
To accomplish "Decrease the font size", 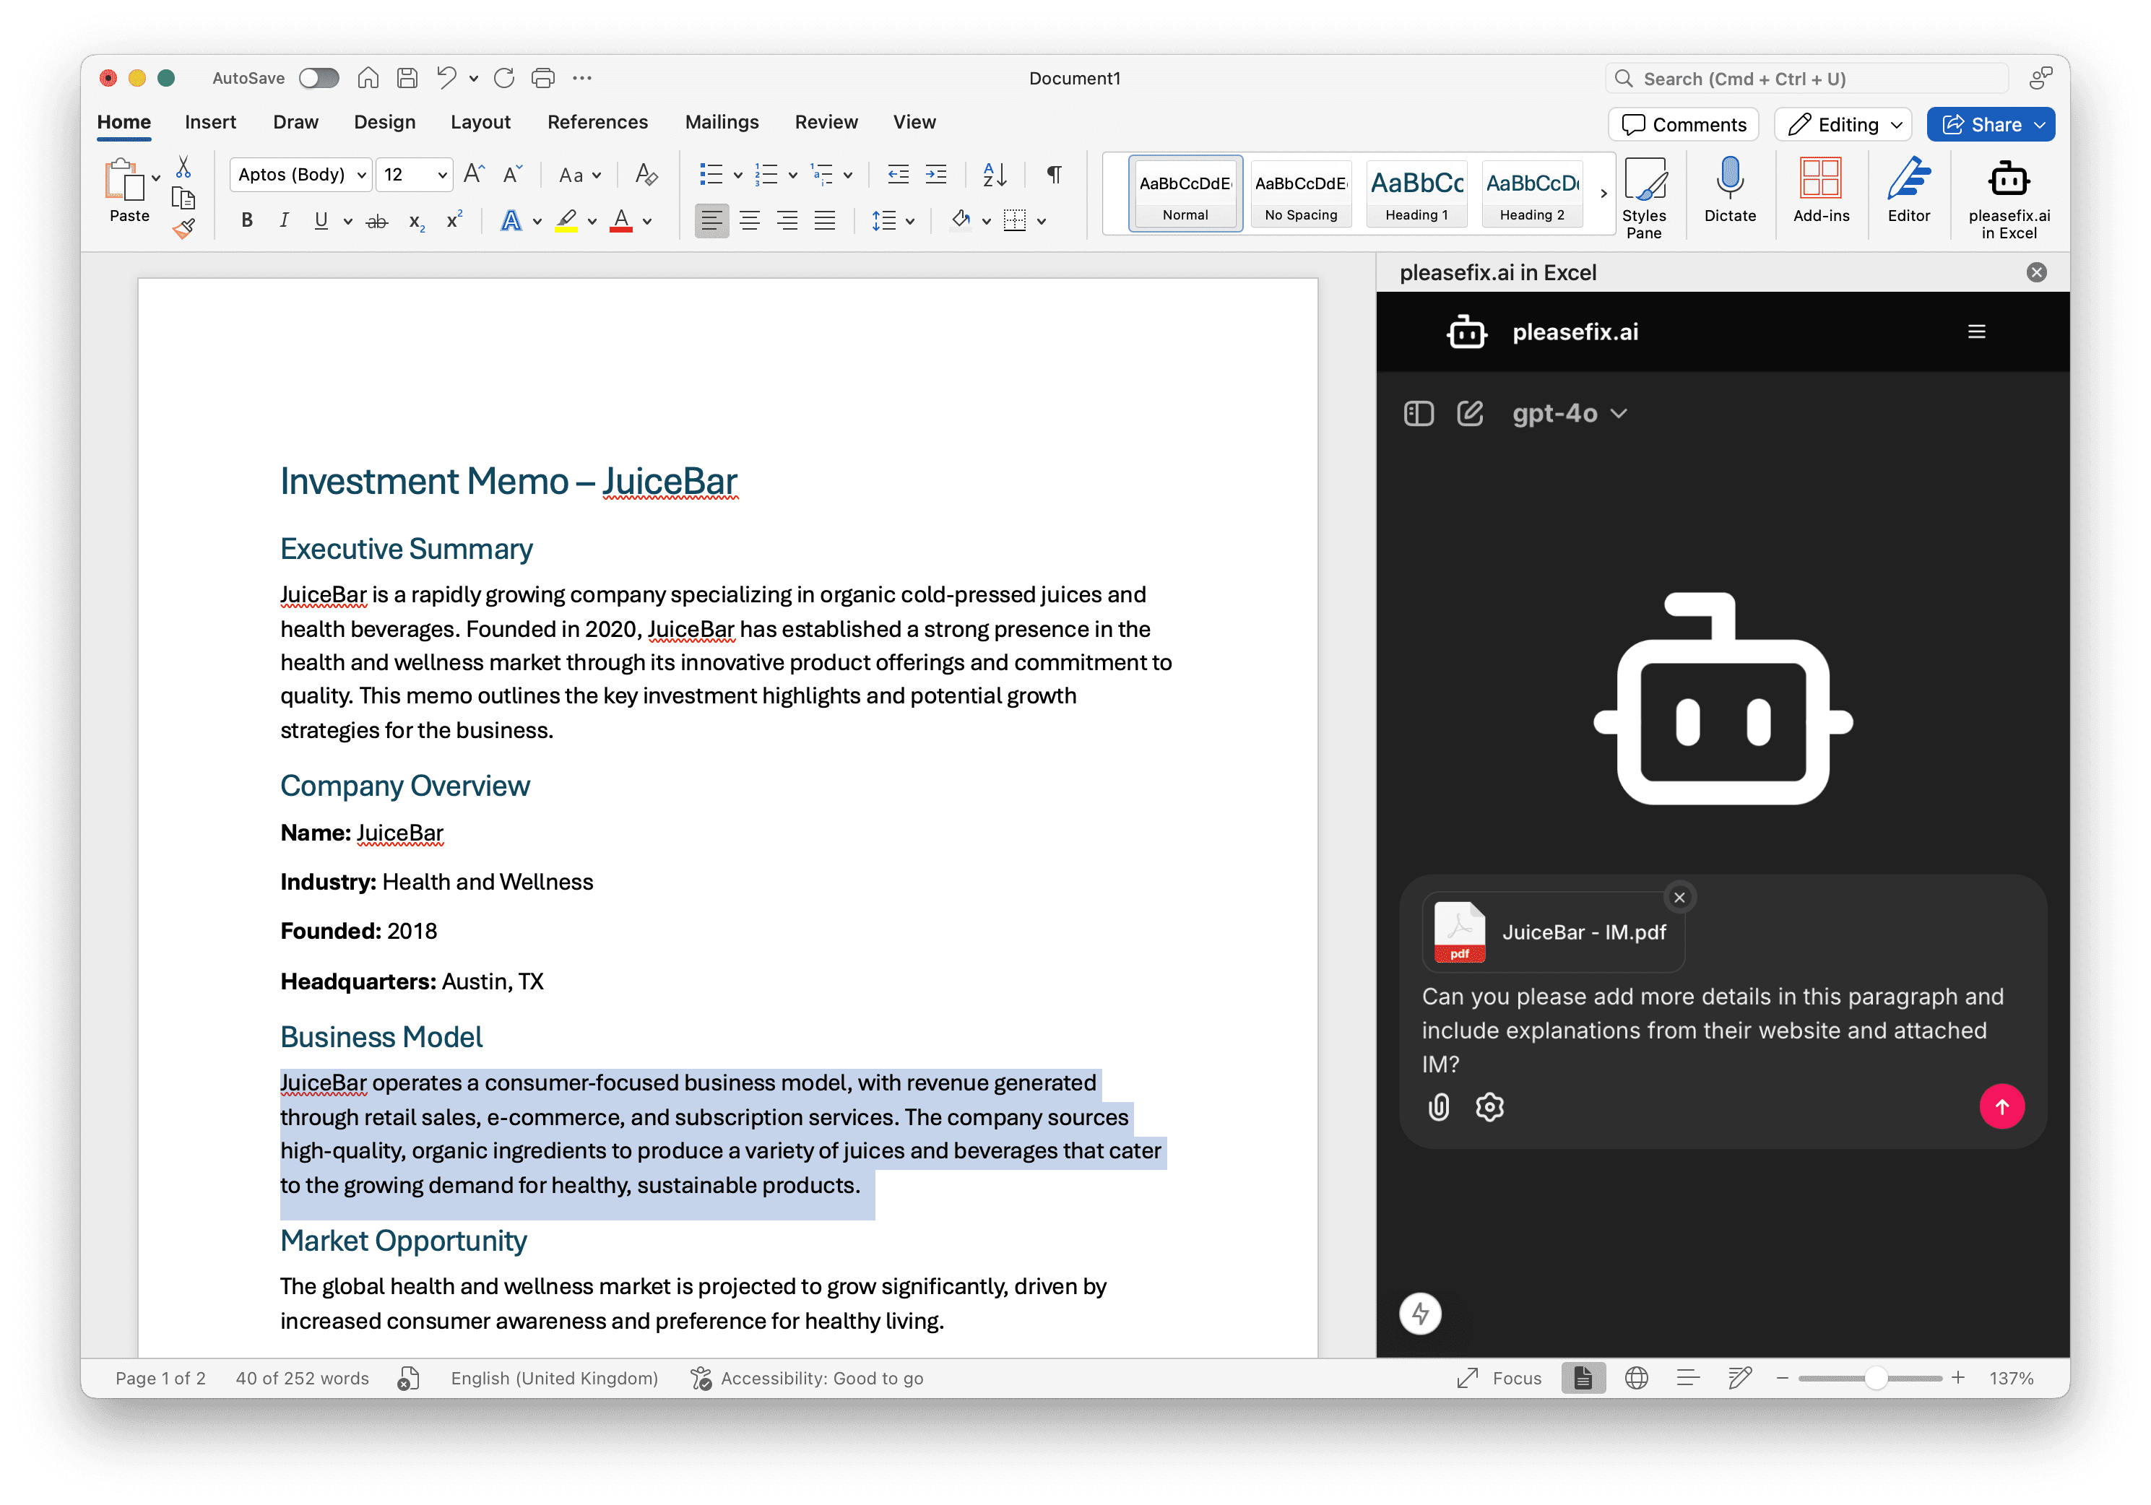I will (511, 174).
